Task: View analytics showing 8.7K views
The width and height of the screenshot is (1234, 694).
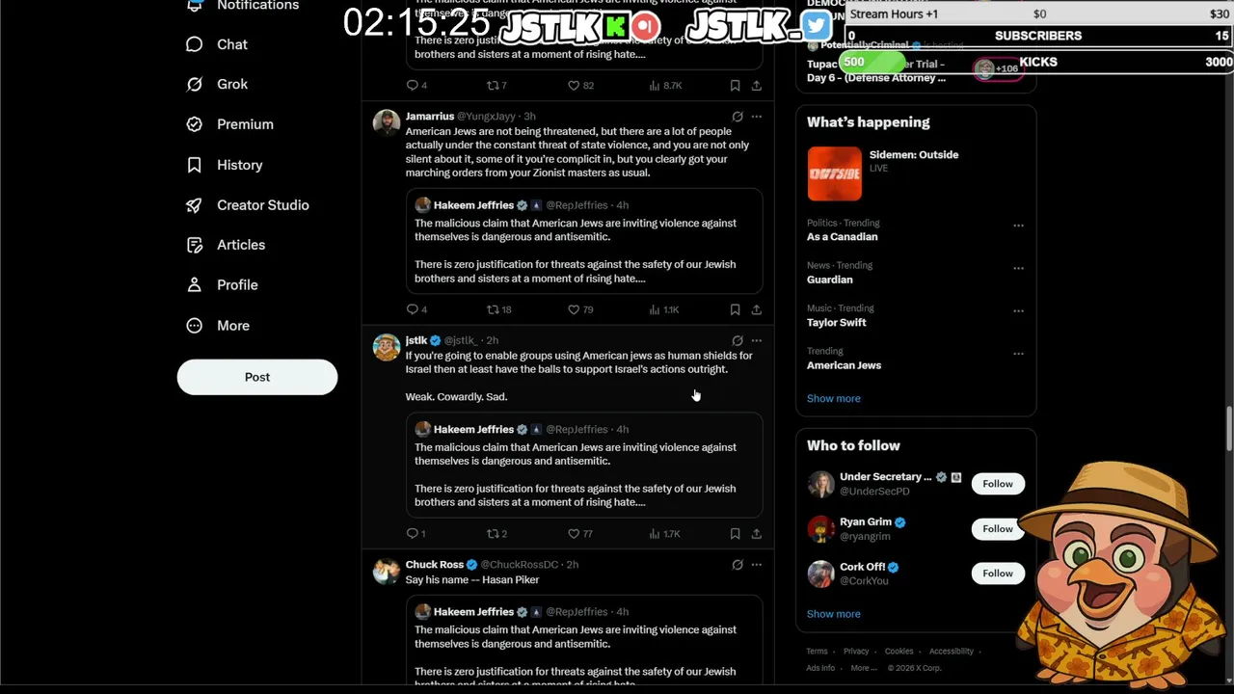Action: 665,85
